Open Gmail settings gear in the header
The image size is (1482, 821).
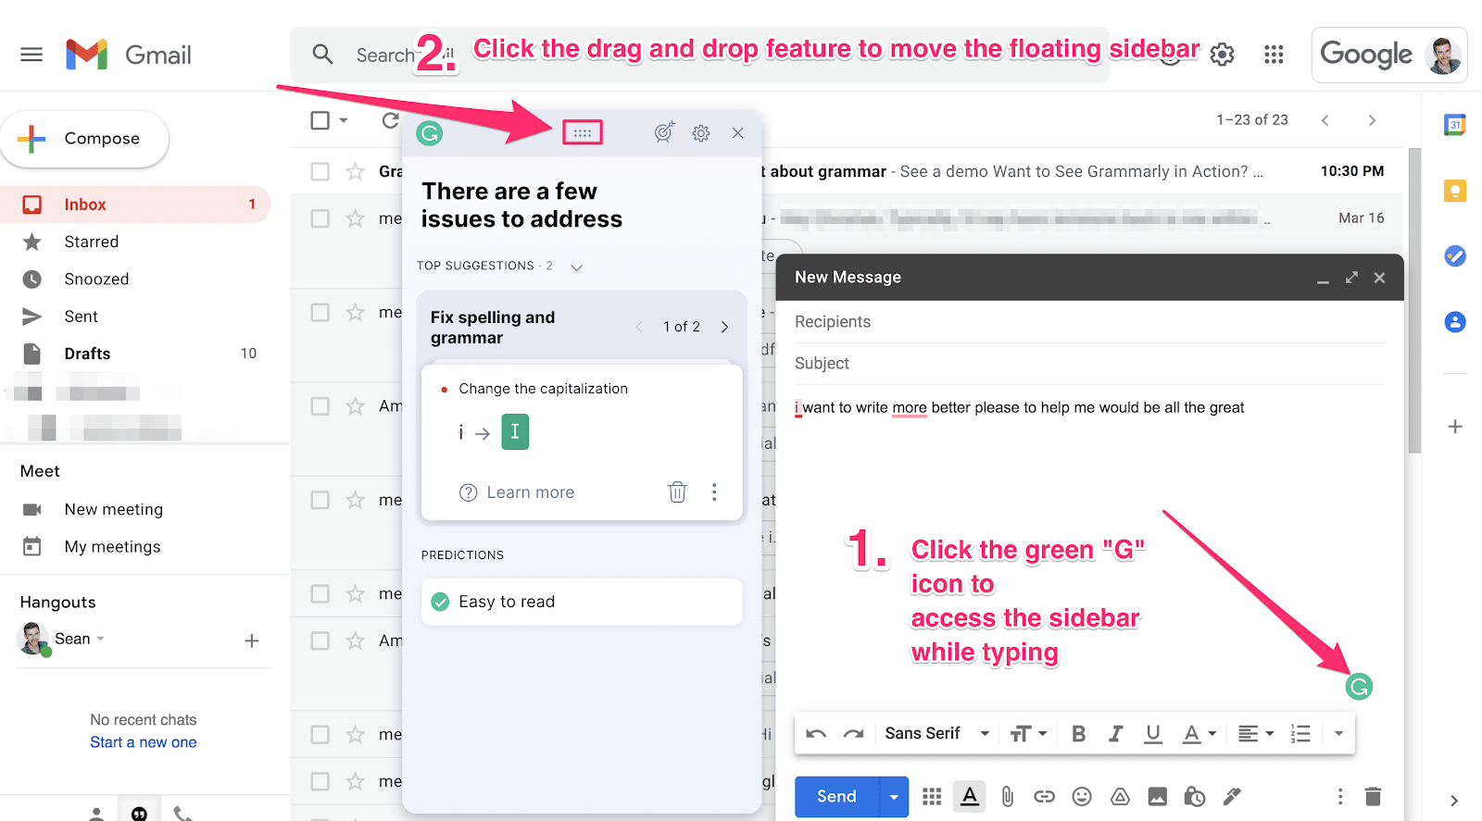pos(1223,55)
